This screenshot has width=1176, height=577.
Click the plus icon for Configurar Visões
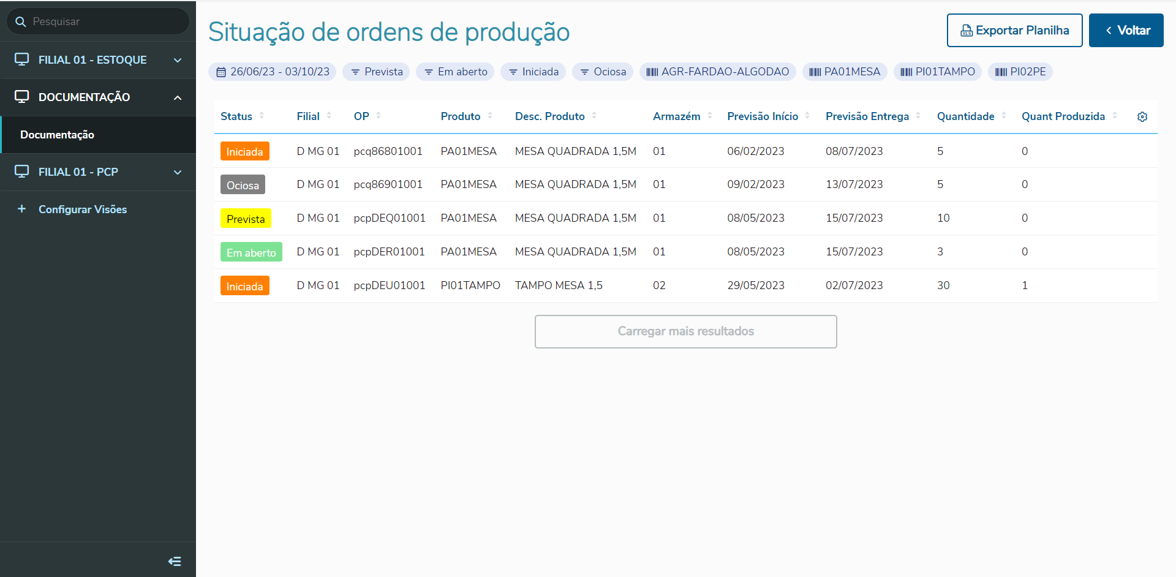pyautogui.click(x=21, y=209)
